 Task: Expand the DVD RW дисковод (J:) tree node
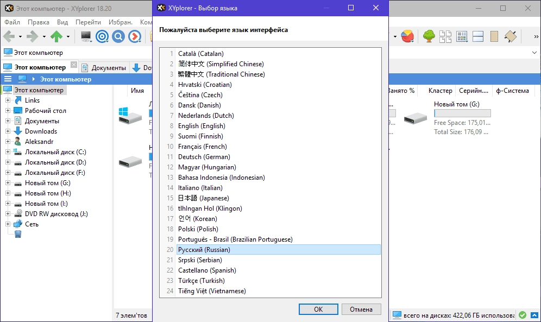click(8, 214)
